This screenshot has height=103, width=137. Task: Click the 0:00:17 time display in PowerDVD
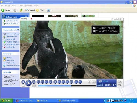[110, 85]
